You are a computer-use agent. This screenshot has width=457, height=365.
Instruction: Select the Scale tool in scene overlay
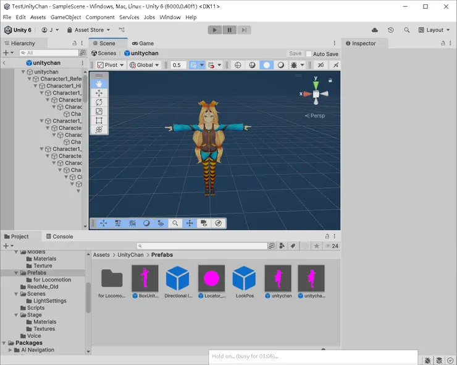point(99,111)
